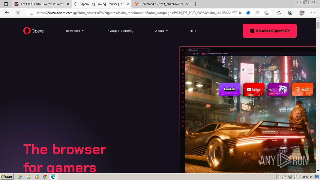Open the Collections panel in Edge

[x=290, y=13]
